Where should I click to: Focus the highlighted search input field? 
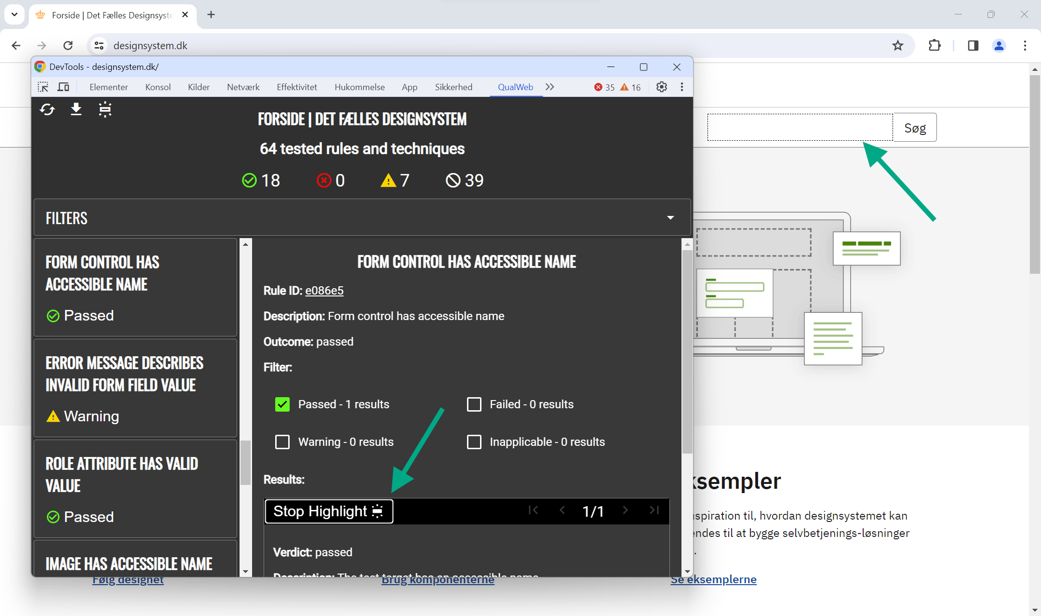[800, 128]
